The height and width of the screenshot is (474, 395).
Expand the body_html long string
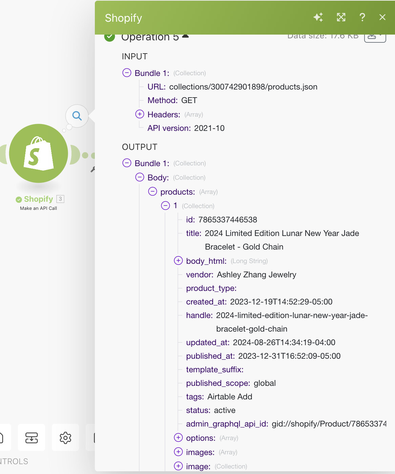178,260
